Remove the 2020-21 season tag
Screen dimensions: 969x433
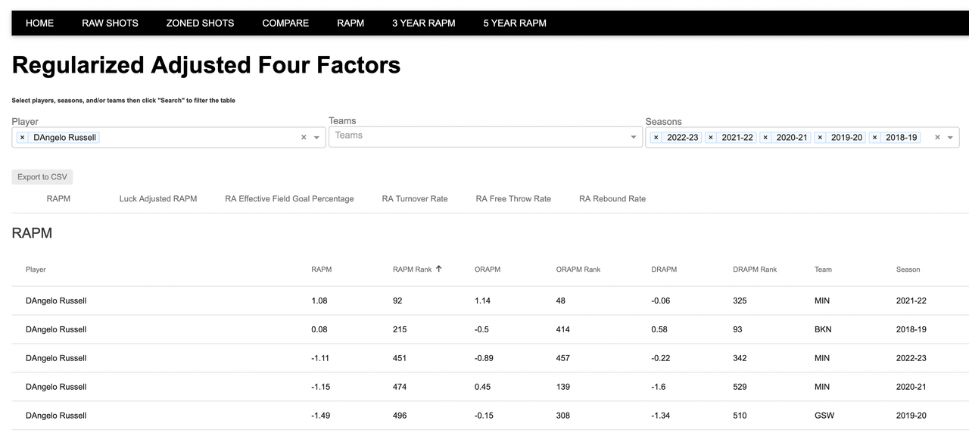pyautogui.click(x=765, y=138)
